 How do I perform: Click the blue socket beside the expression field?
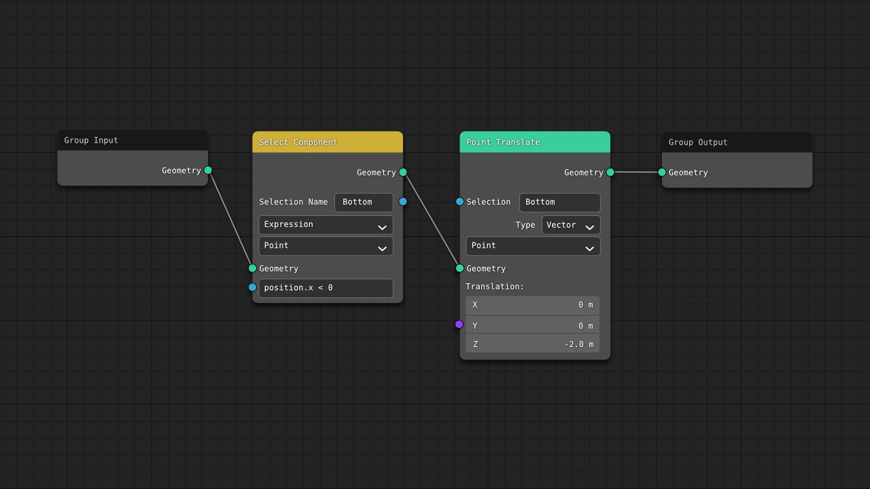tap(253, 287)
